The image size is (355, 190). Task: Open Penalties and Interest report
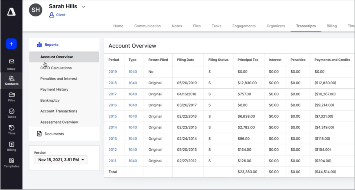[x=59, y=79]
